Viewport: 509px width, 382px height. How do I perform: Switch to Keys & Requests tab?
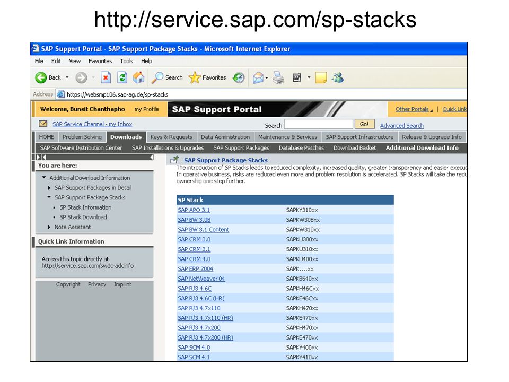[x=171, y=137]
